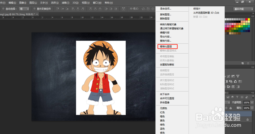The image size is (255, 134).
Task: Delete swatch with trash icon
Action: click(x=248, y=63)
